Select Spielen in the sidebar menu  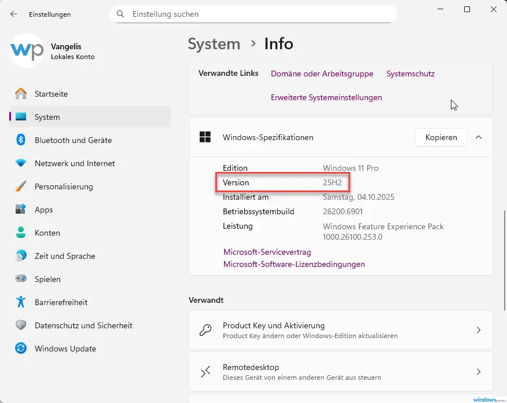47,279
